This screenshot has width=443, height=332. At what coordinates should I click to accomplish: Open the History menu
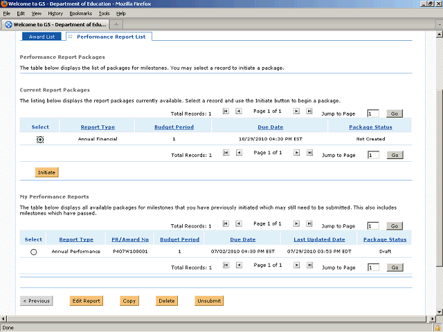pyautogui.click(x=55, y=13)
